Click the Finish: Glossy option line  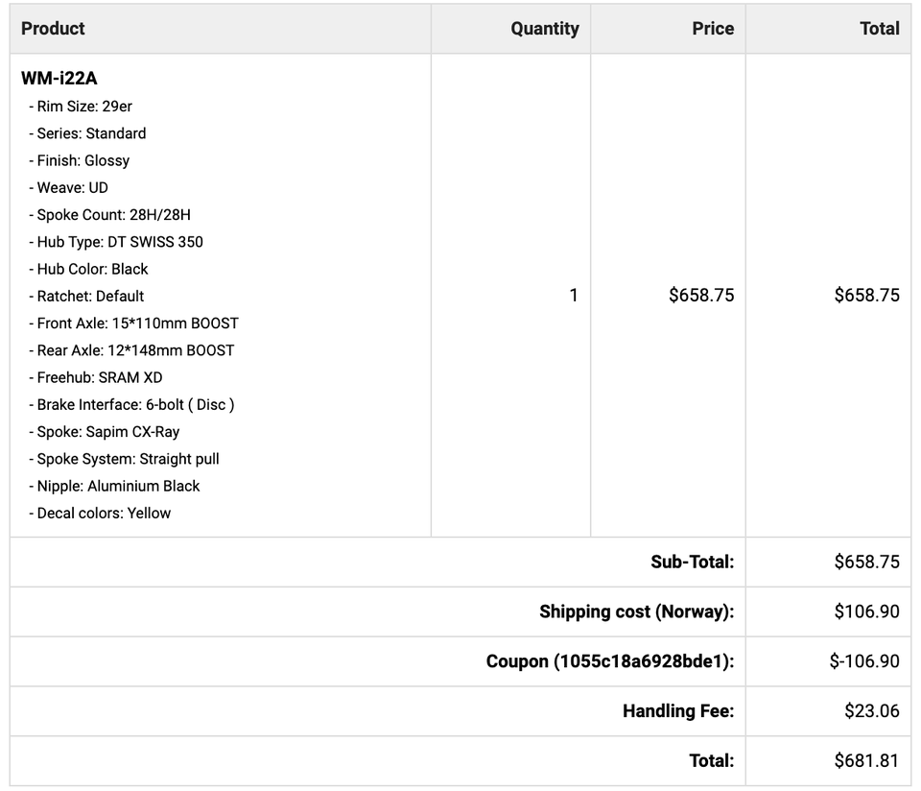[x=83, y=160]
